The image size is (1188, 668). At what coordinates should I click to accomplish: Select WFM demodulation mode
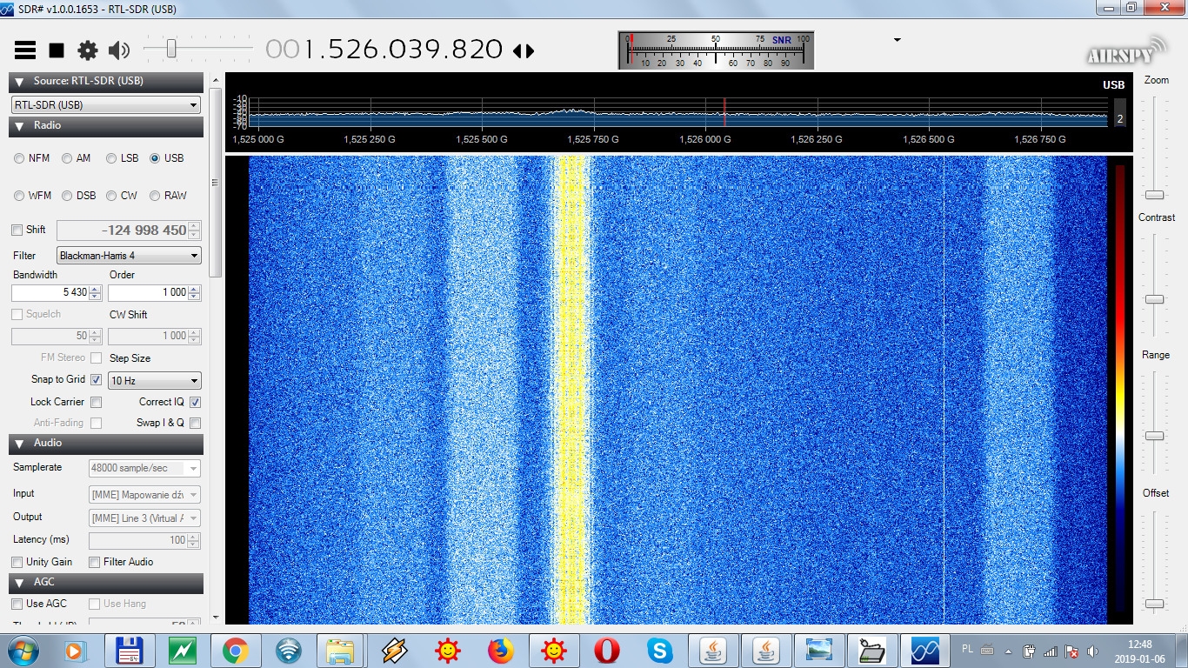(x=19, y=196)
